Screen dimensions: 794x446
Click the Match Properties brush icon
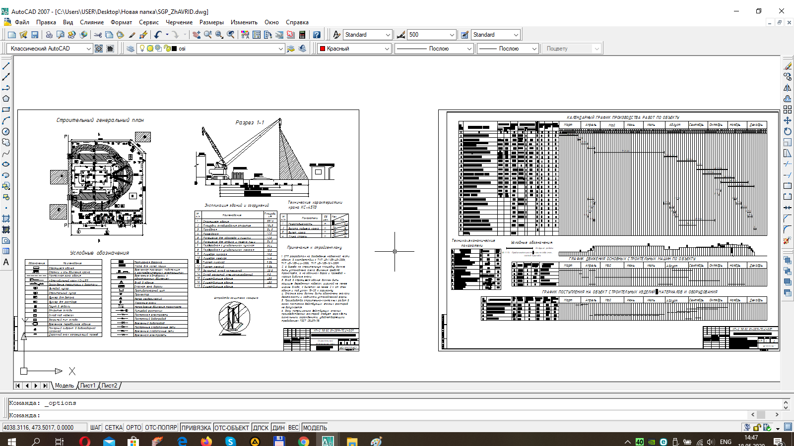point(132,35)
